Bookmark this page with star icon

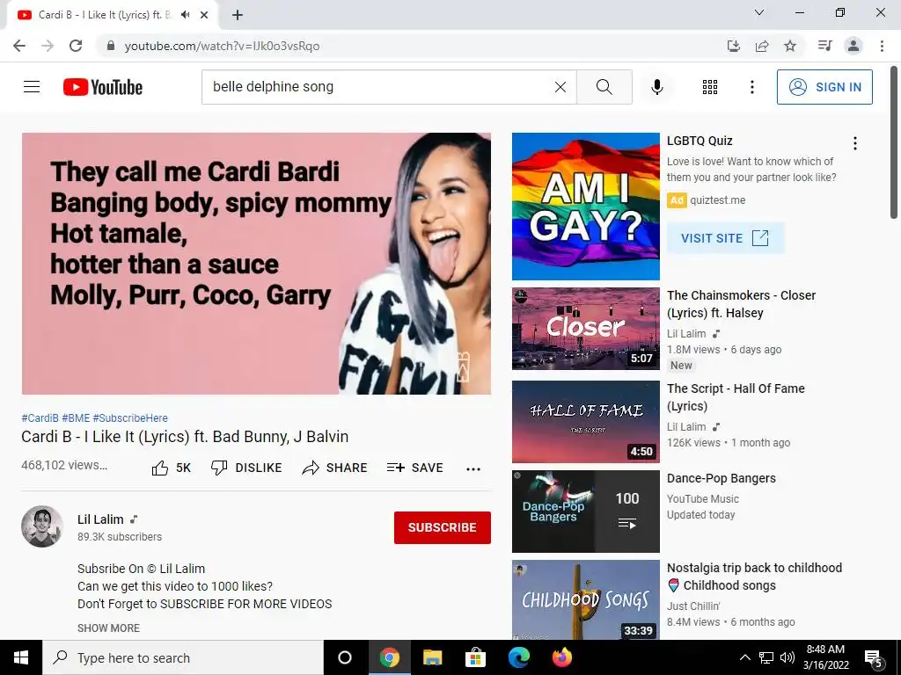(x=790, y=46)
